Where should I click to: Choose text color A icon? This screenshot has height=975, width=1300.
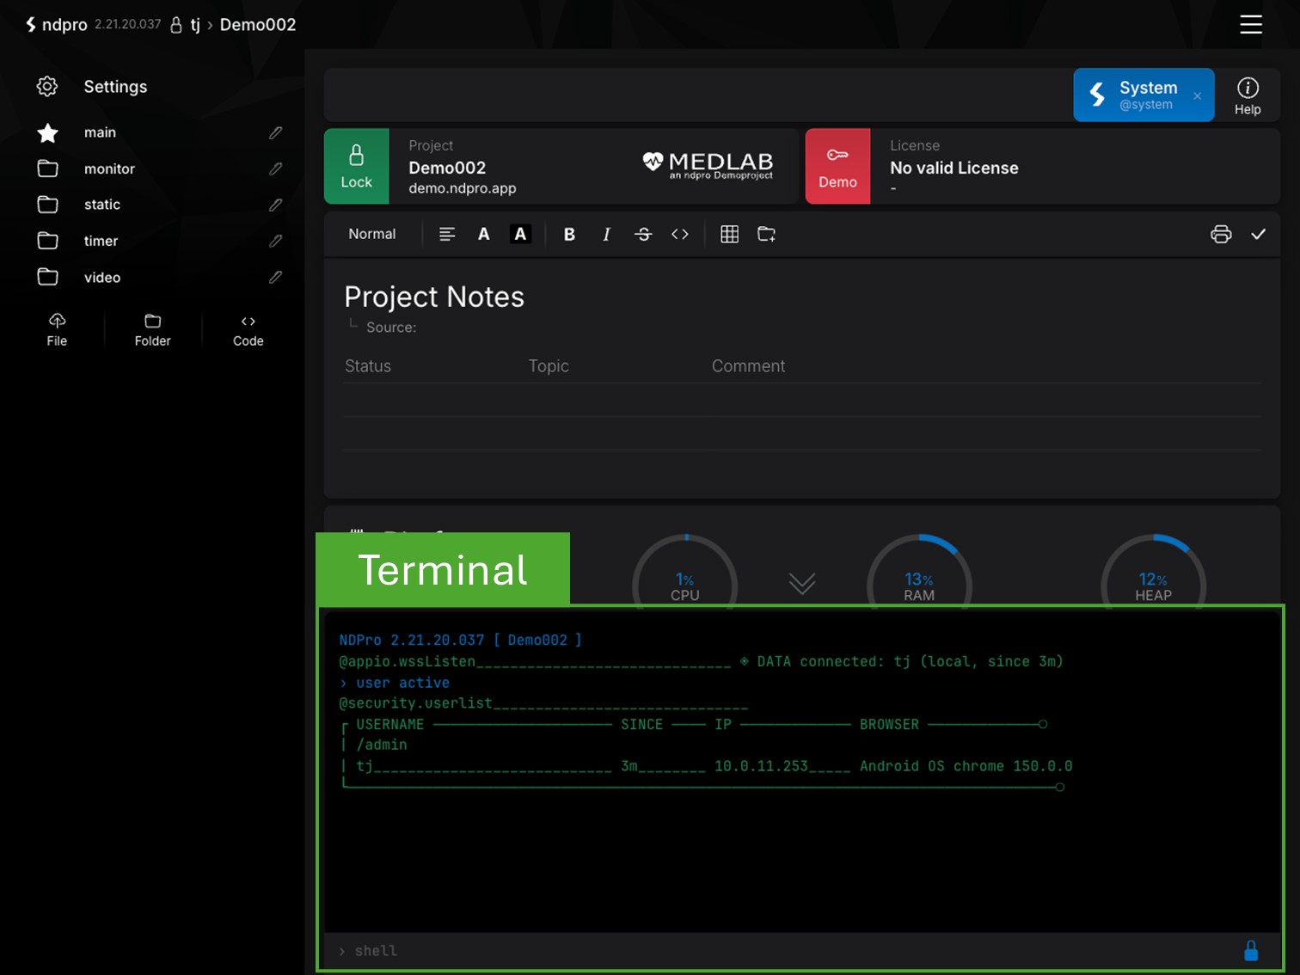pos(484,234)
